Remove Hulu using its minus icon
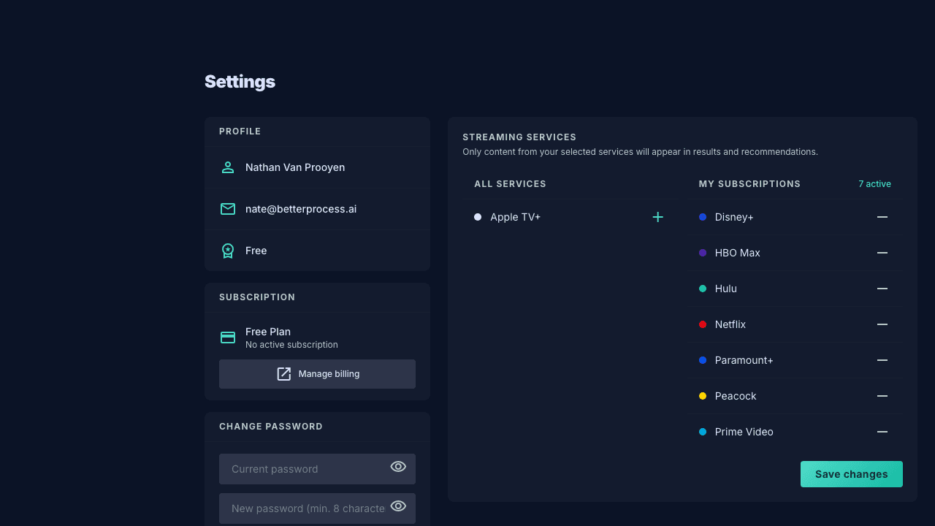The image size is (935, 526). pos(882,289)
